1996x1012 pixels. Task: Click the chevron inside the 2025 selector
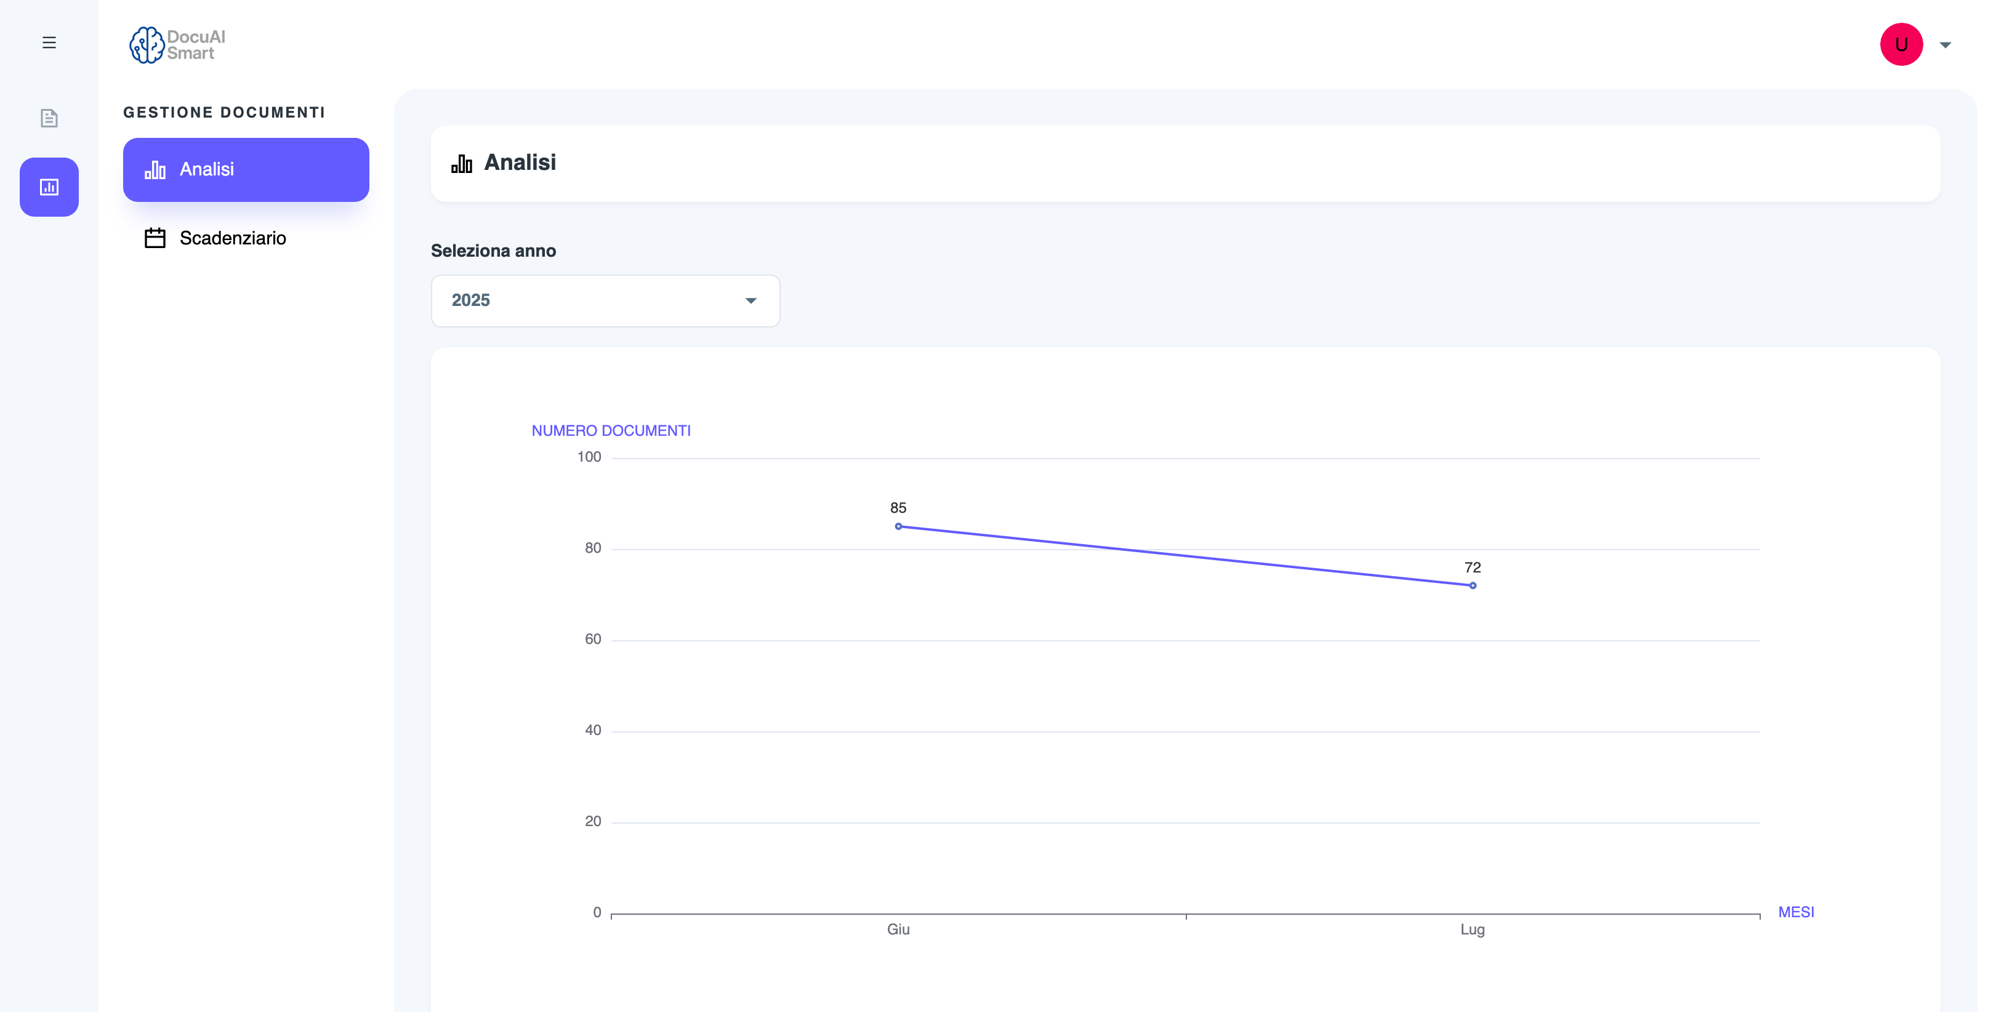pyautogui.click(x=749, y=300)
